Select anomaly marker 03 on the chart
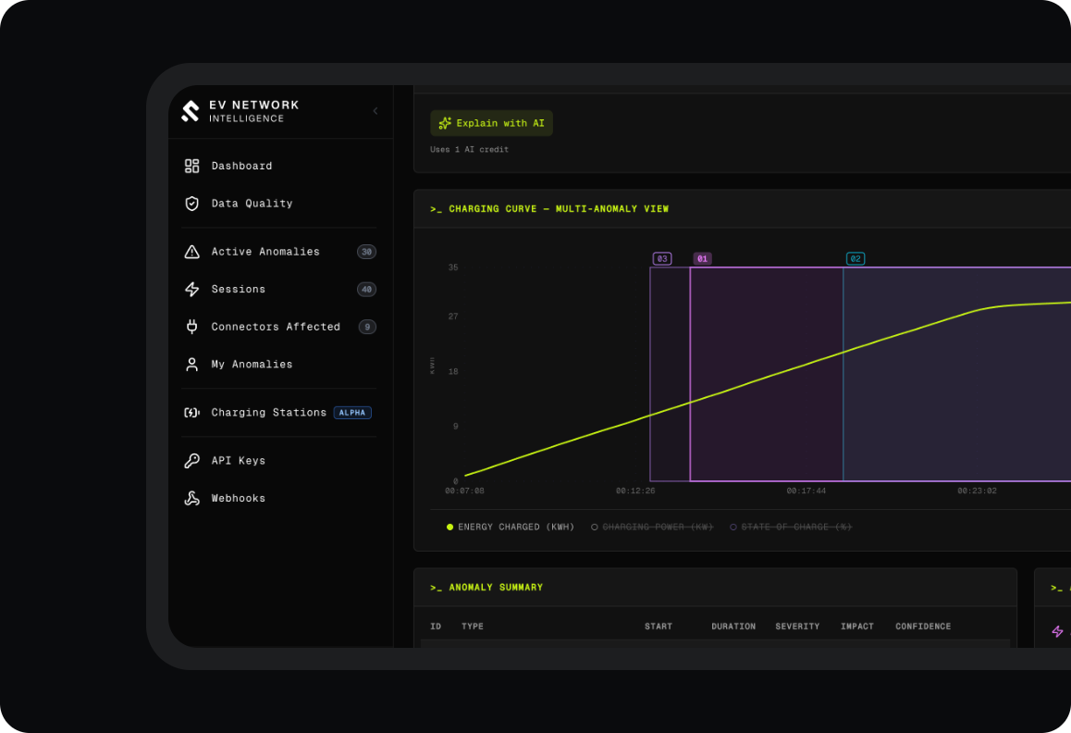The image size is (1071, 733). click(662, 258)
